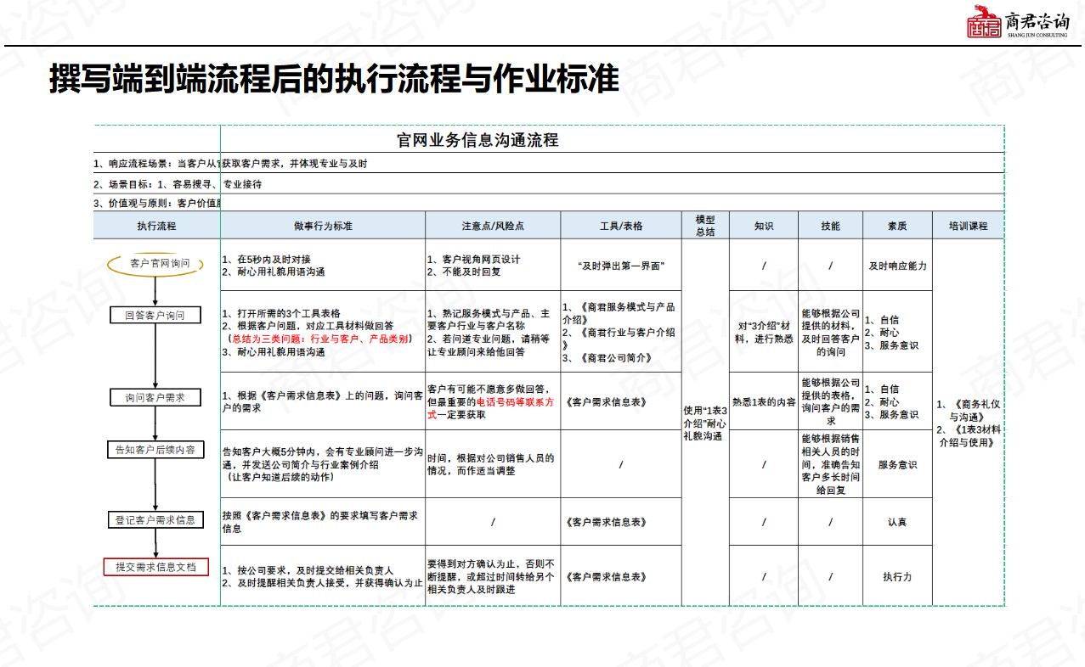Screen dimensions: 1085x667
Task: Click the 使用“1表3介绍”耐心礼貌沟通 cell
Action: click(x=705, y=423)
